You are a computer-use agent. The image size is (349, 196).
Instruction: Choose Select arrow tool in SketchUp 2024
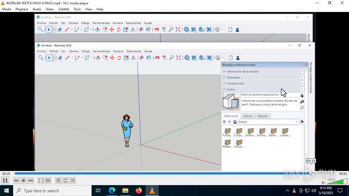coord(49,58)
